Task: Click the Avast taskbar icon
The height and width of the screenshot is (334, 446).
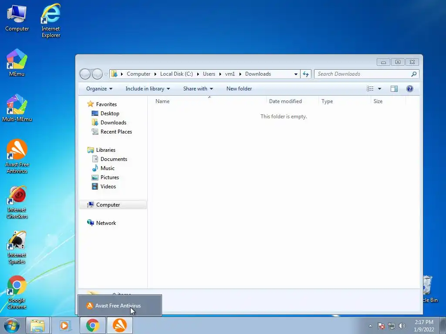Action: coord(120,325)
